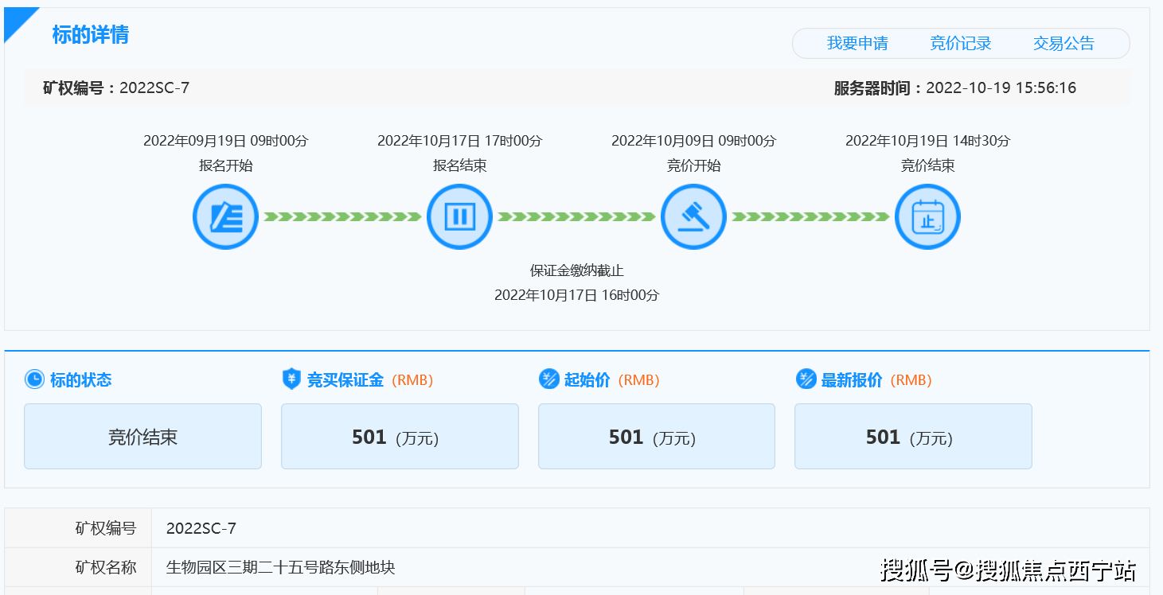Click the 501万元 deposit value box
This screenshot has width=1163, height=595.
tap(400, 436)
